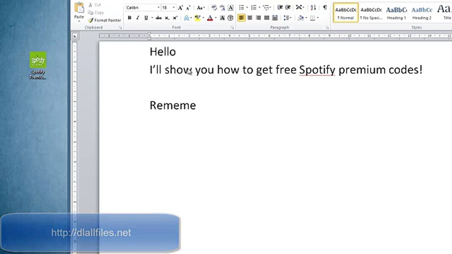Apply the Heading 1 style

[396, 12]
